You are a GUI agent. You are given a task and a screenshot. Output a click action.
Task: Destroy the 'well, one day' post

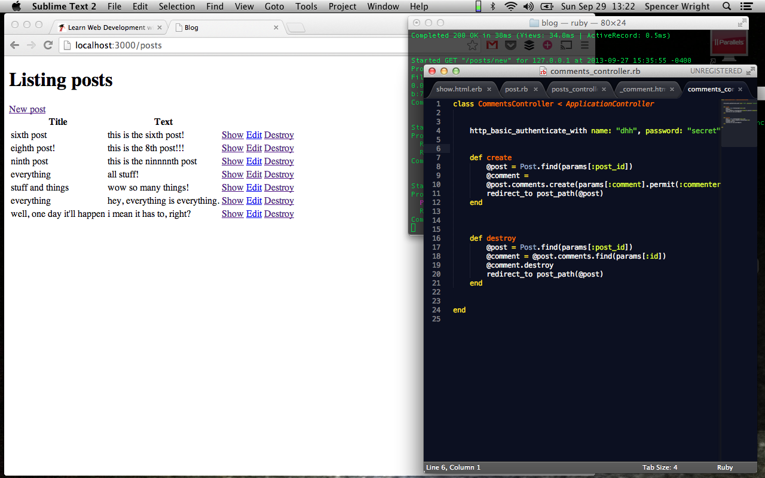coord(279,214)
